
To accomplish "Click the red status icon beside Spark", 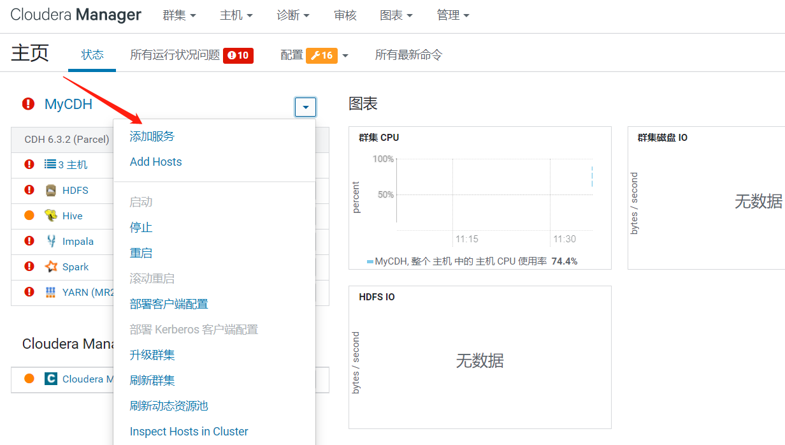I will 29,266.
